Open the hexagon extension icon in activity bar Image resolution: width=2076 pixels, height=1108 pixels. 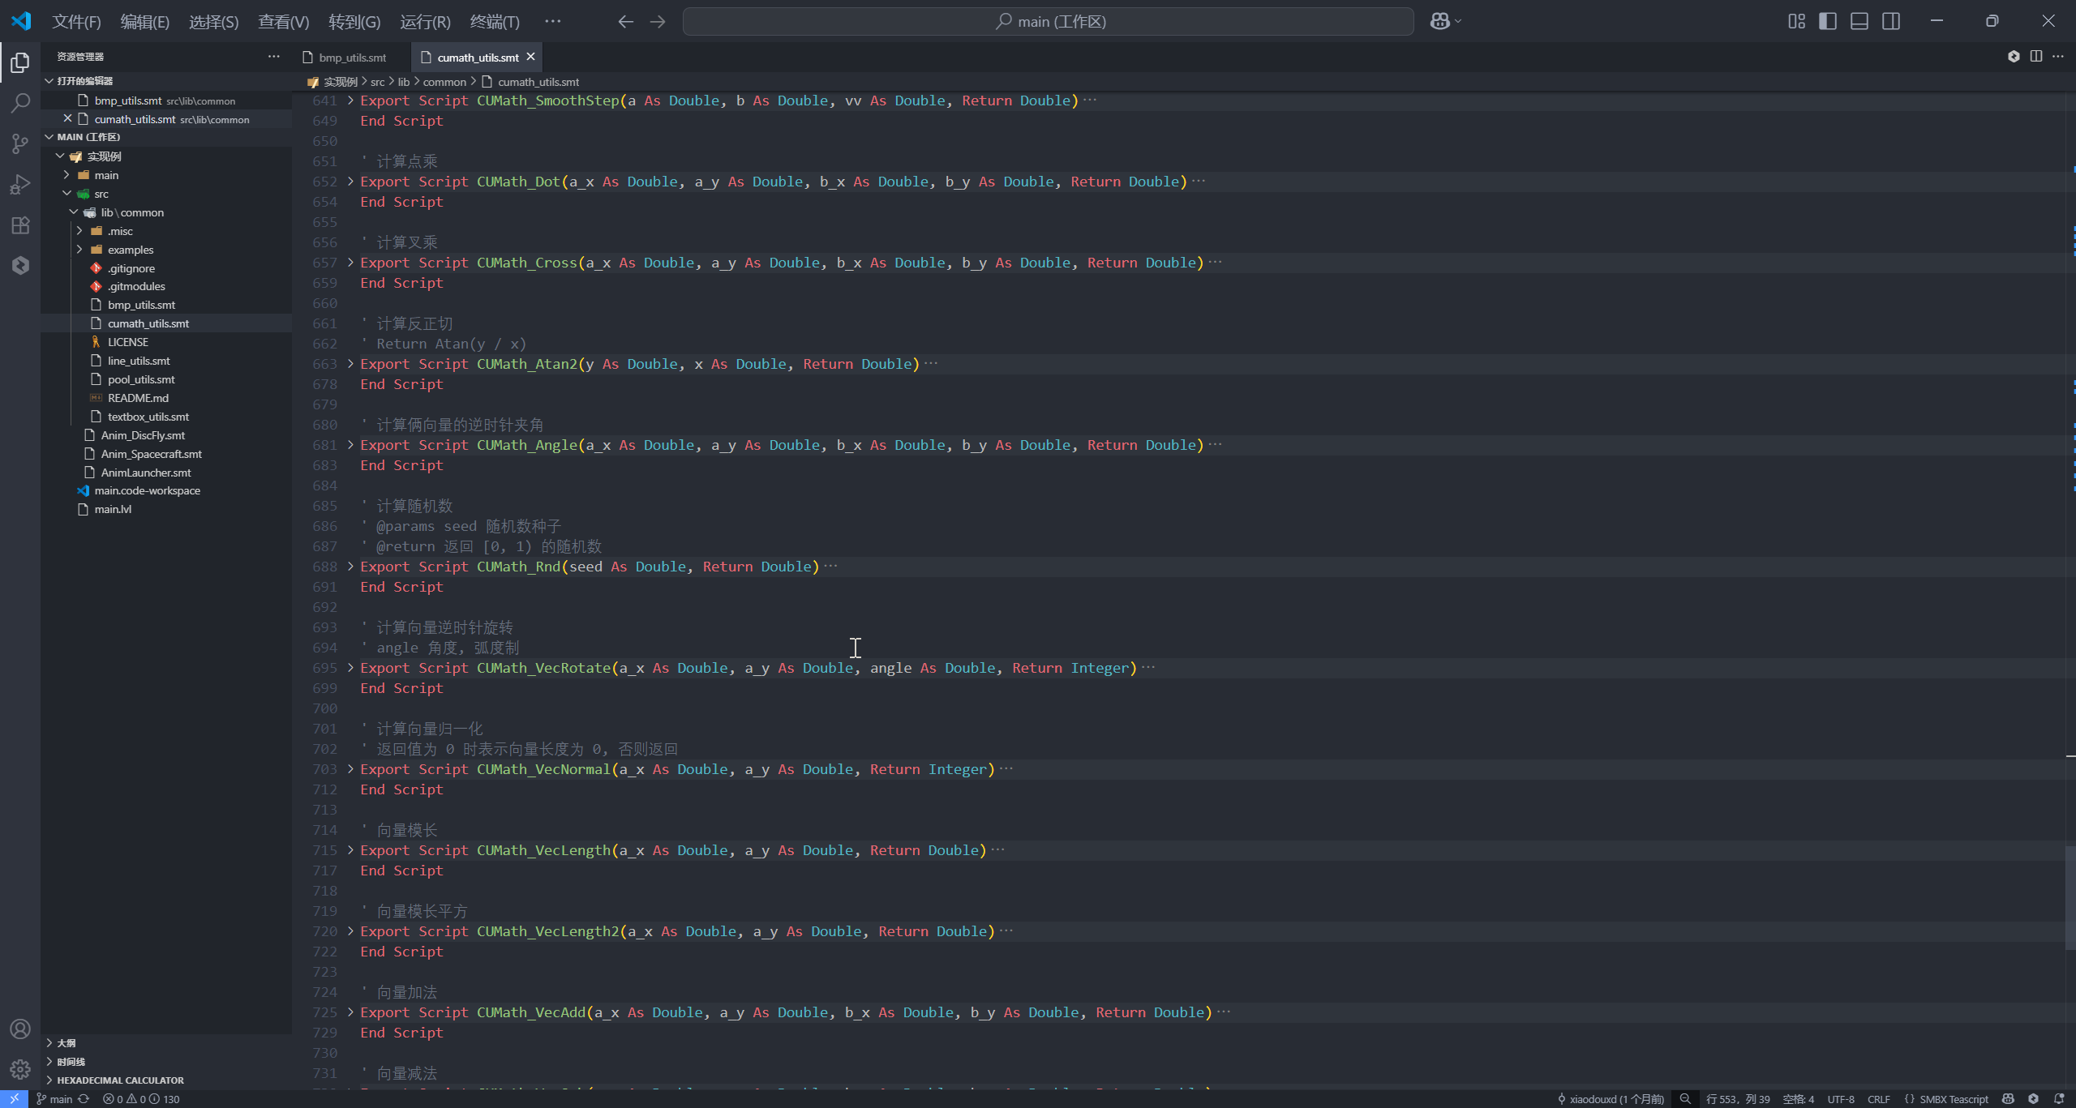20,265
